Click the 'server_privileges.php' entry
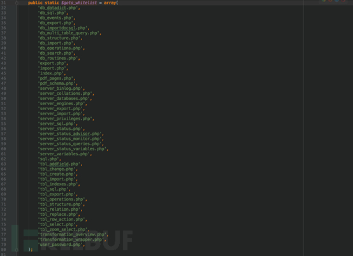353x256 pixels. [66, 119]
